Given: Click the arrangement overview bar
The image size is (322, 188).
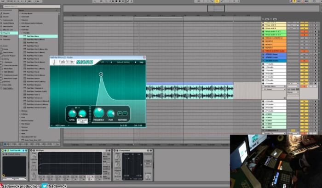Looking at the screenshot, I should click(191, 8).
